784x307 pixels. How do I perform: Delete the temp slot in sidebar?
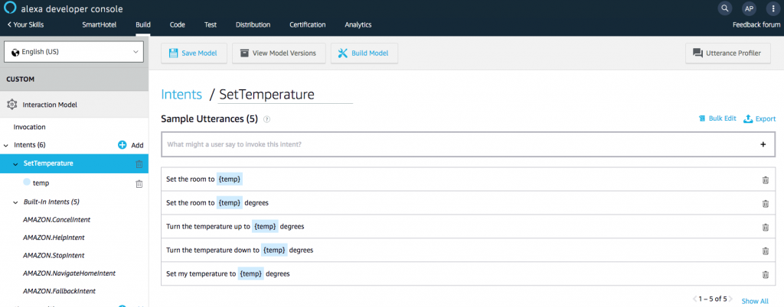click(x=139, y=183)
